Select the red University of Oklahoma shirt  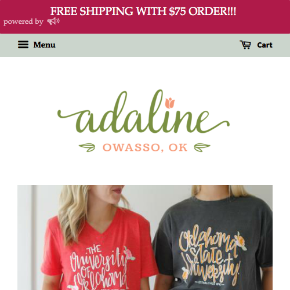tap(97, 251)
